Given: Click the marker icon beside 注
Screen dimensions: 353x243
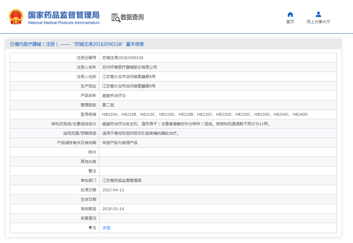Looking at the screenshot, I should [90, 228].
